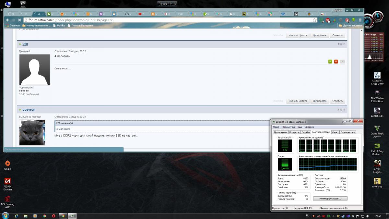The height and width of the screenshot is (219, 389).
Task: Open MSI Gaming APP shortcut
Action: [x=7, y=202]
